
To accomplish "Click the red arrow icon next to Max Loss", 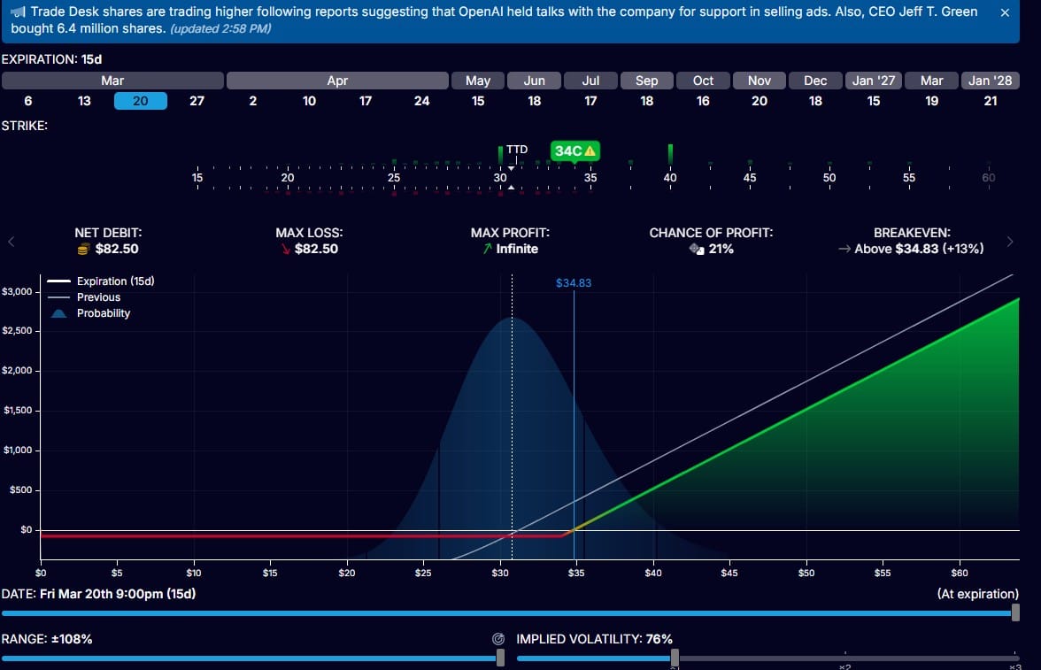I will [287, 249].
